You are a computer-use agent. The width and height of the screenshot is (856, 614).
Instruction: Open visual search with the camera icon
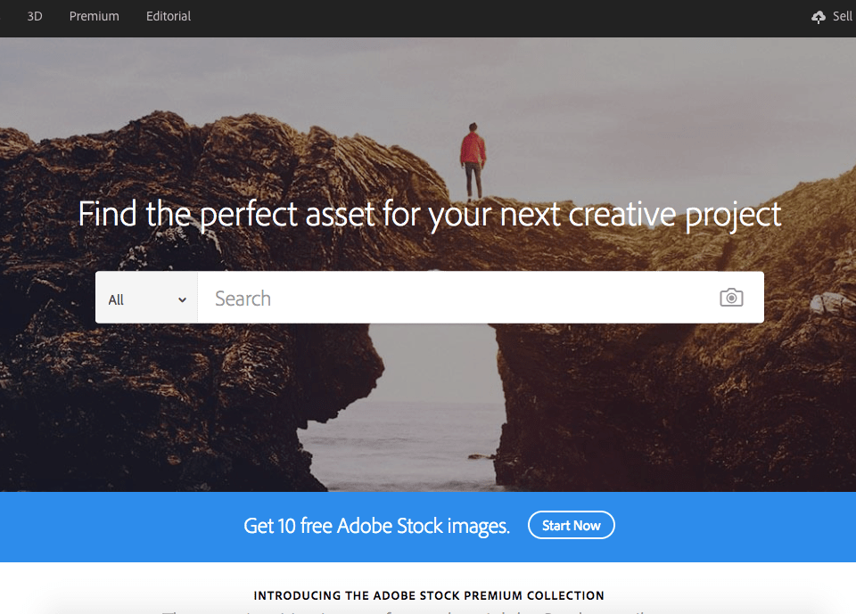click(731, 298)
